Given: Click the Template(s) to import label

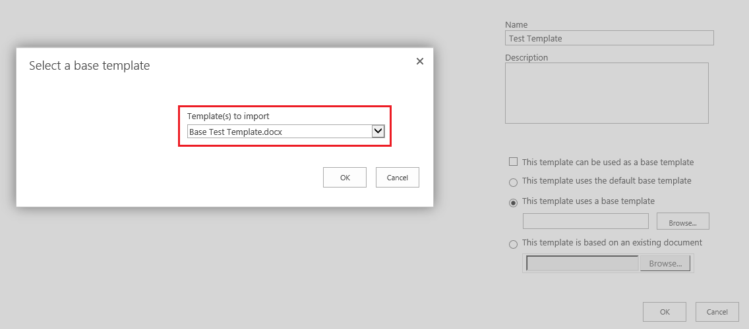Looking at the screenshot, I should [228, 116].
